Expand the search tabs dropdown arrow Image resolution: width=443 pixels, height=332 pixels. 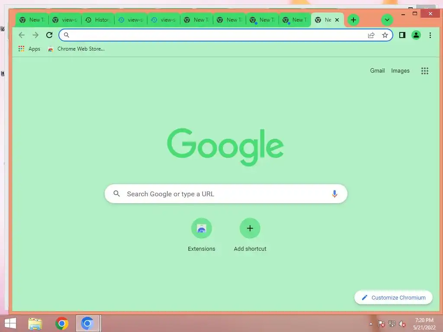[x=387, y=20]
